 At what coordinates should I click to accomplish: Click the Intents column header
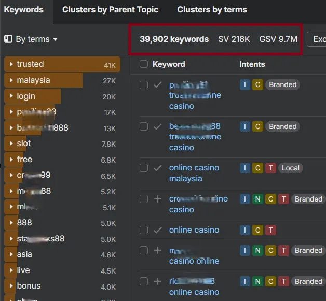pos(252,64)
